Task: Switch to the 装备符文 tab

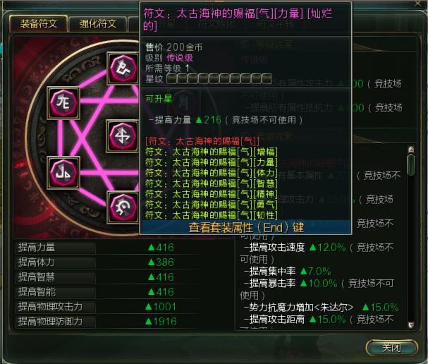Action: pyautogui.click(x=39, y=24)
